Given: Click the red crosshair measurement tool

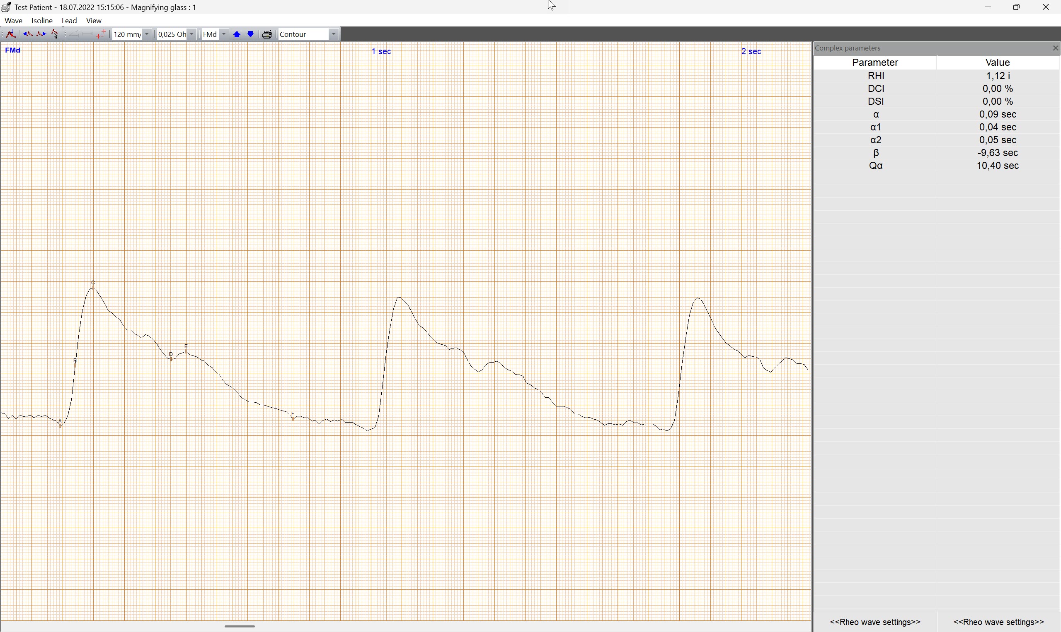Looking at the screenshot, I should pyautogui.click(x=101, y=34).
